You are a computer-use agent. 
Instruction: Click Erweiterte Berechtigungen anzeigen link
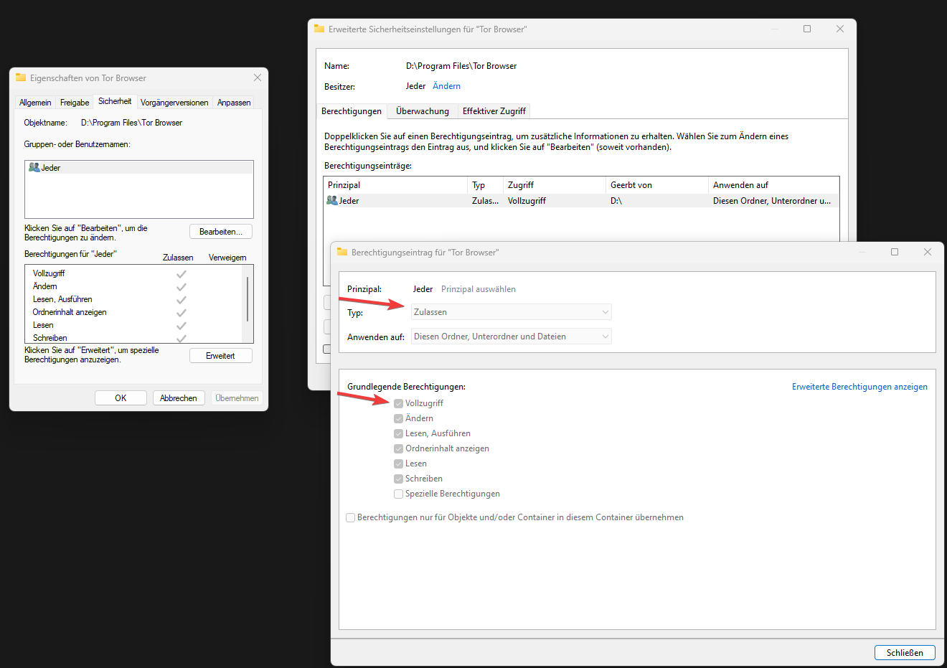(859, 387)
